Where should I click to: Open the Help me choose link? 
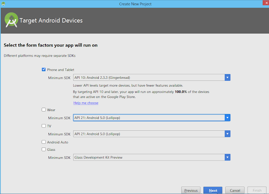click(x=86, y=103)
